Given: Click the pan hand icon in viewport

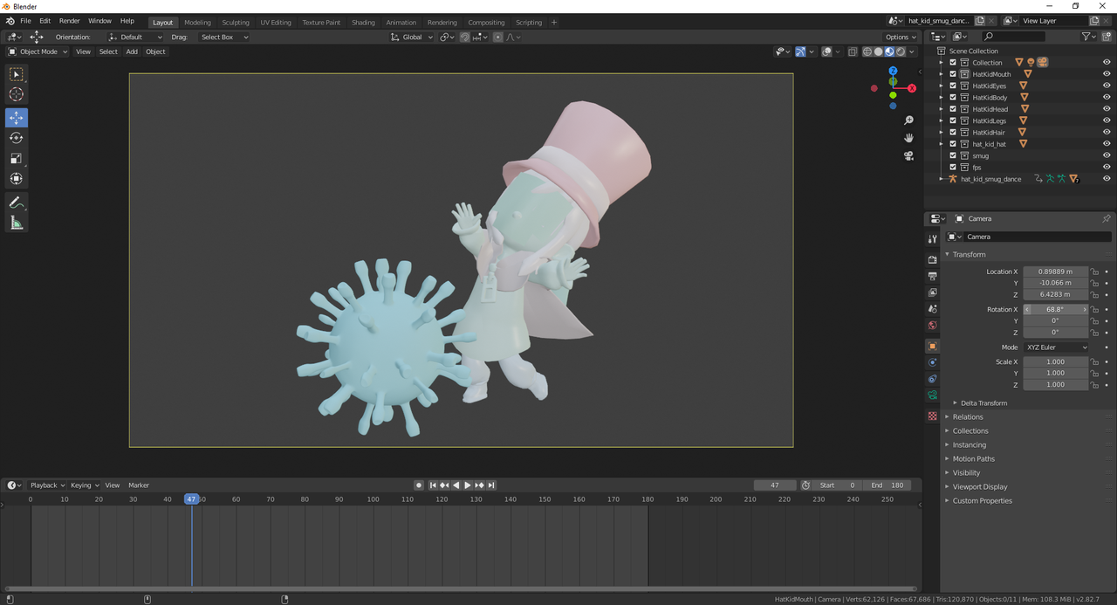Looking at the screenshot, I should [x=908, y=138].
